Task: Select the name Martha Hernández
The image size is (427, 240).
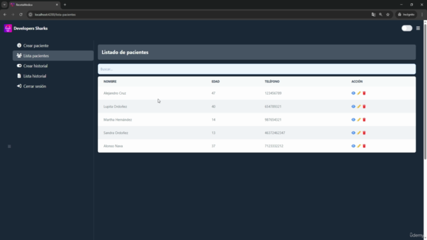Action: pyautogui.click(x=117, y=119)
